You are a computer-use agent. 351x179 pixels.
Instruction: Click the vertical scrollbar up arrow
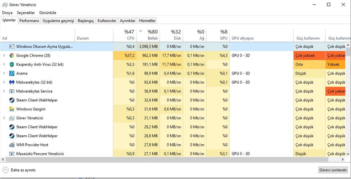pyautogui.click(x=348, y=45)
